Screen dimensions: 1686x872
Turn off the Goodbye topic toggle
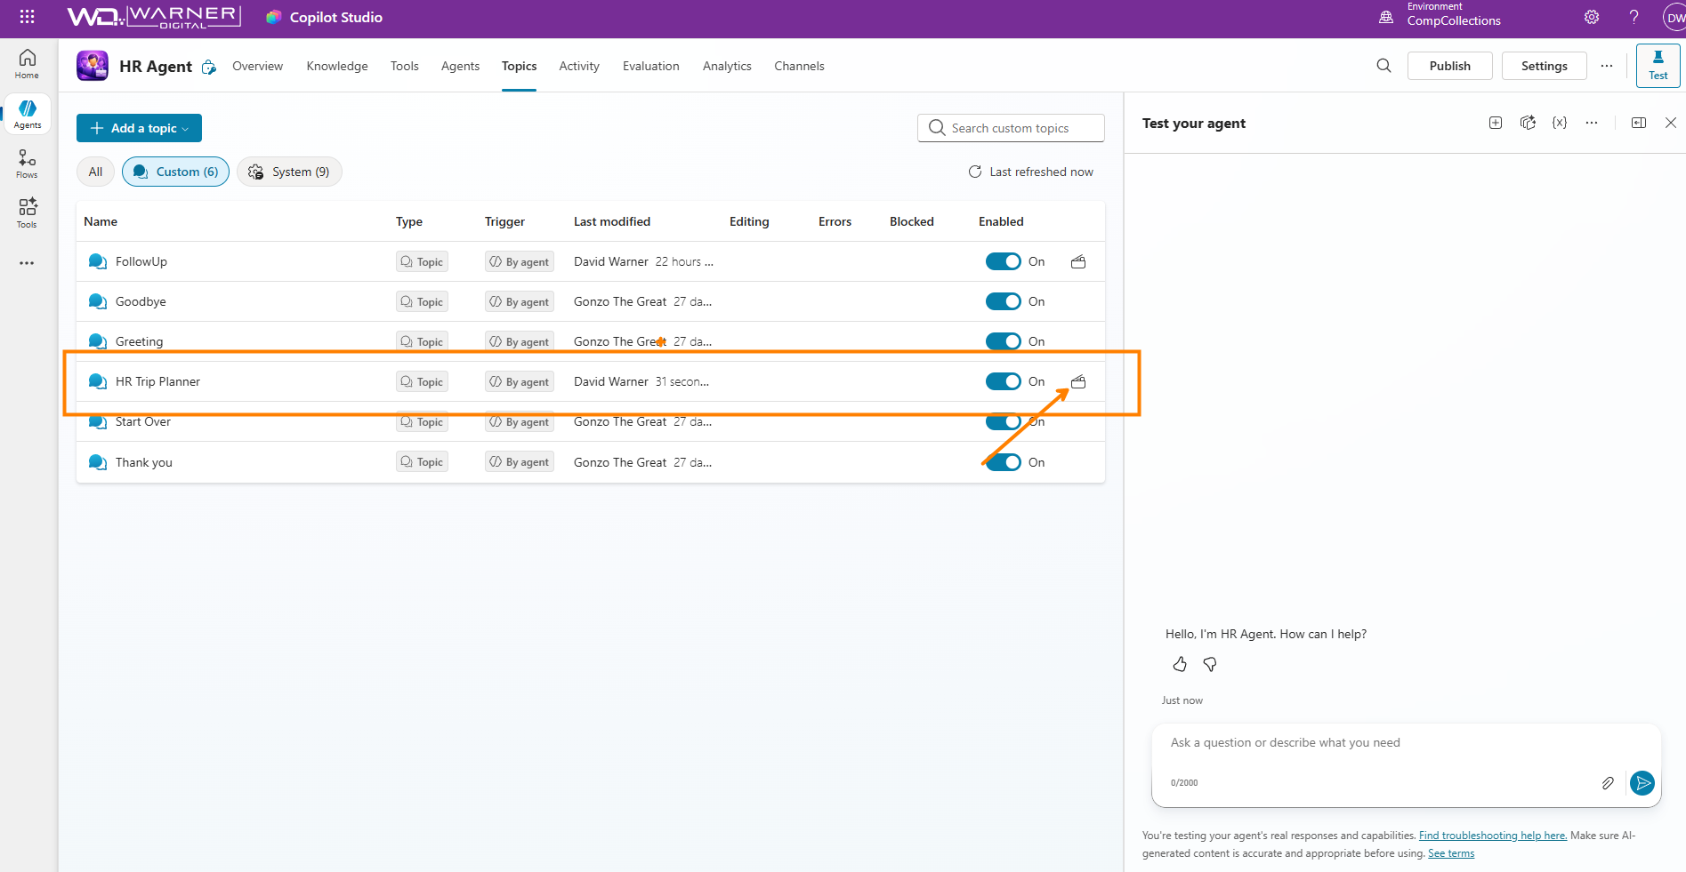pyautogui.click(x=1003, y=301)
